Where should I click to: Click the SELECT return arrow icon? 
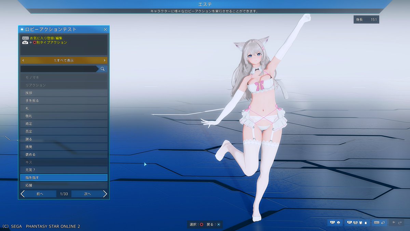(383, 222)
